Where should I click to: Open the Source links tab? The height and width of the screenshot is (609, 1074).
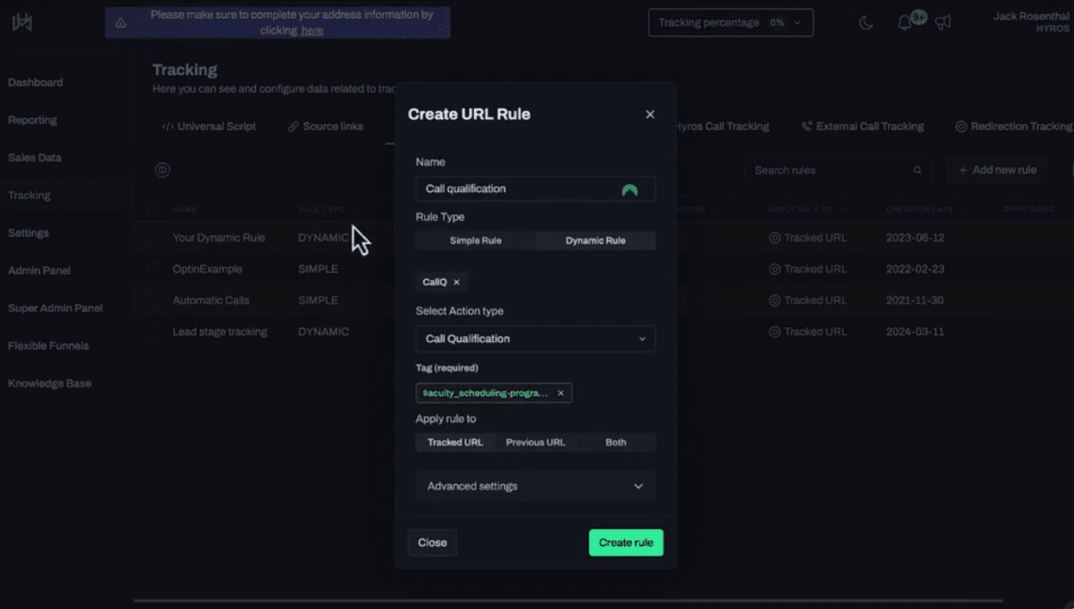click(x=326, y=127)
